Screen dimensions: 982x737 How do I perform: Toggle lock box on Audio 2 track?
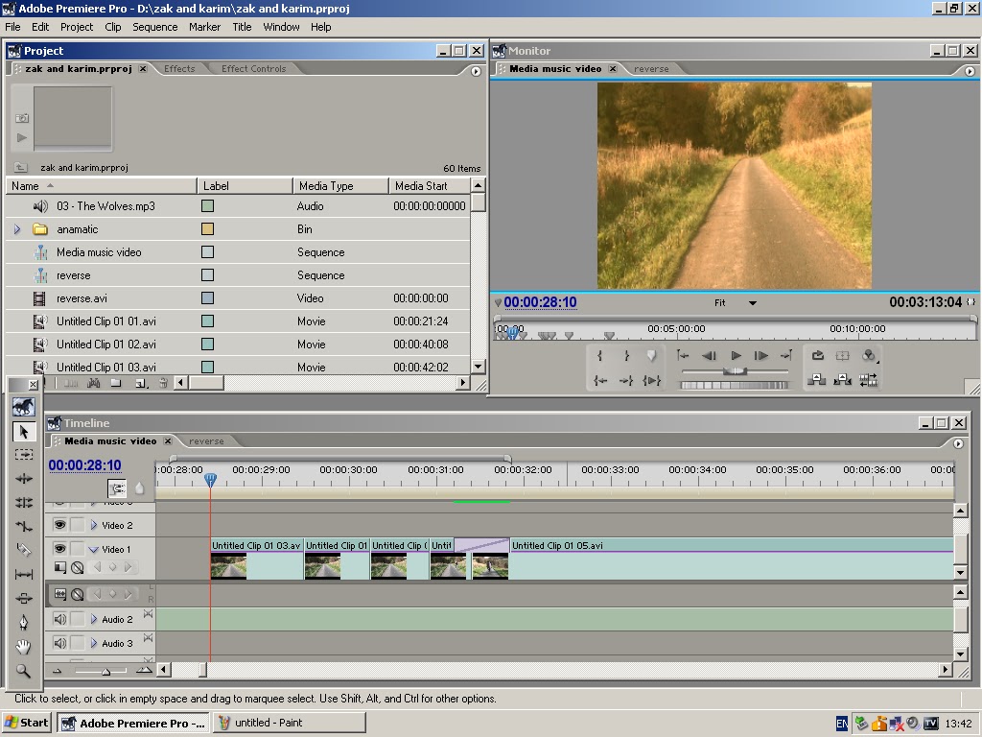coord(77,619)
